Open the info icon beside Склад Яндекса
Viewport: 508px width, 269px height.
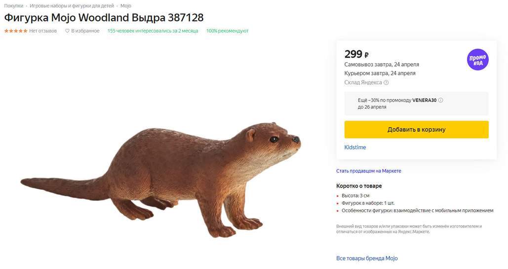(x=386, y=83)
